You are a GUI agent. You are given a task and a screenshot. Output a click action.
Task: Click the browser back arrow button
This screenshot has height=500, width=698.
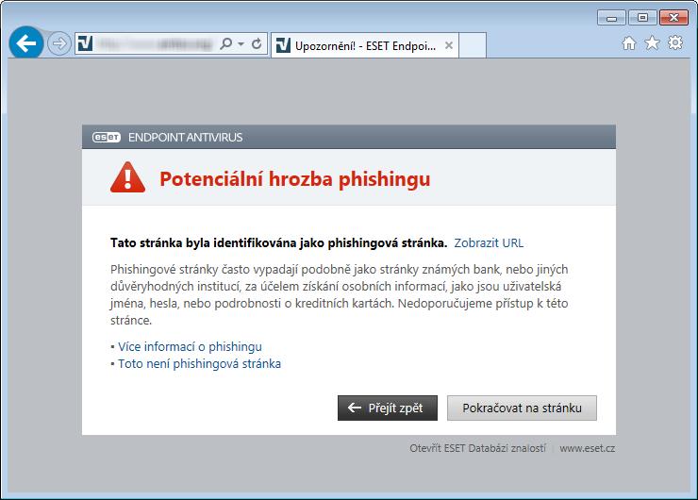click(25, 43)
